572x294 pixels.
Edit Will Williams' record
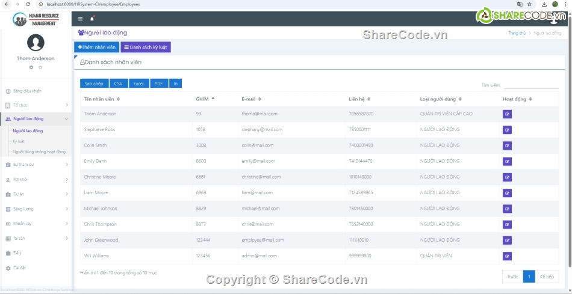click(507, 256)
